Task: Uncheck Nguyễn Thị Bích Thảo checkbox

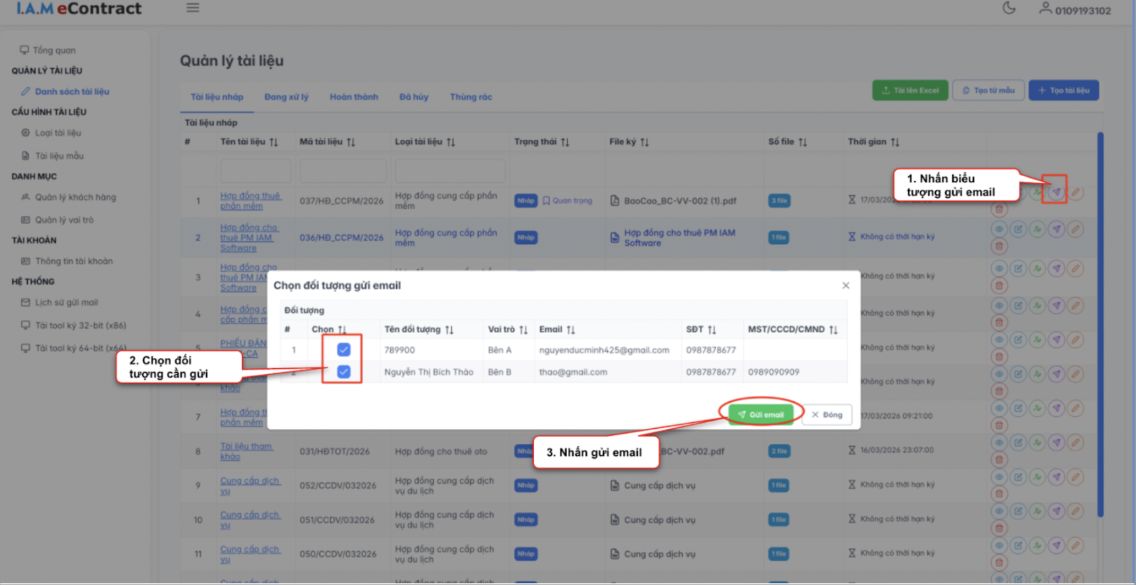Action: [x=344, y=372]
